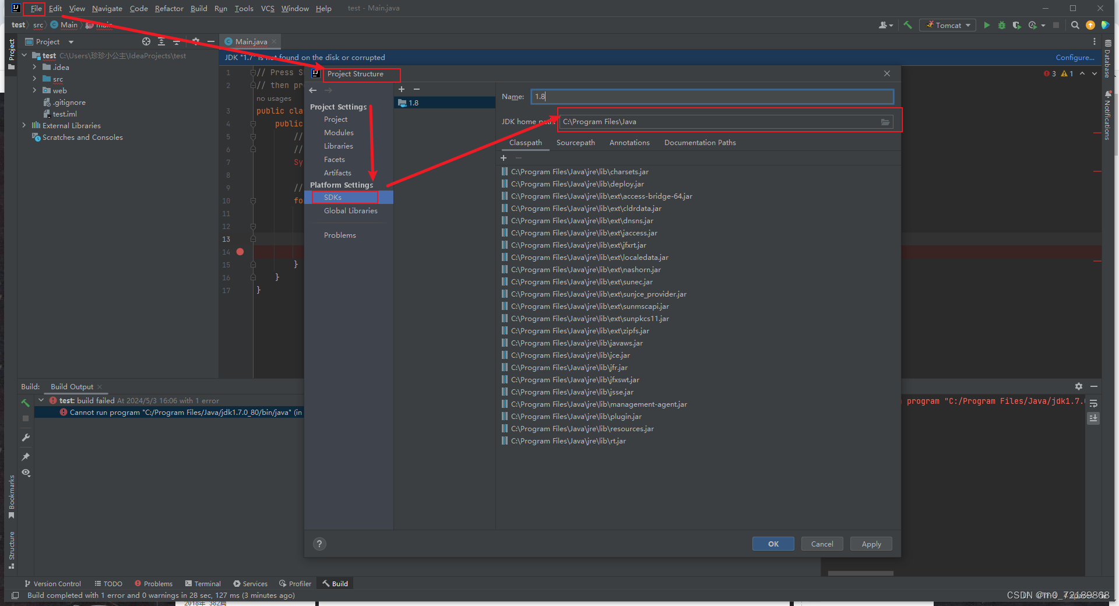Click the Configure link in the JDK banner

click(1074, 57)
